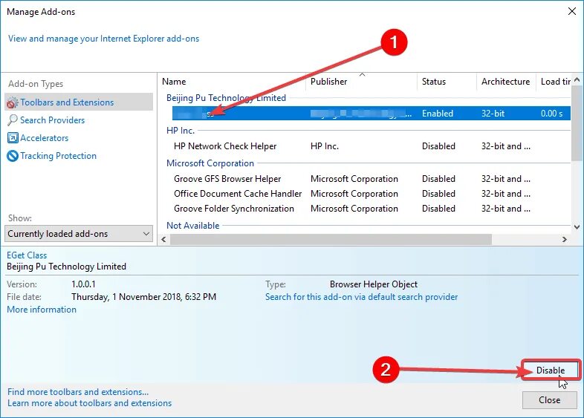Select the Groove Folder Synchronization row
This screenshot has width=584, height=418.
point(371,209)
